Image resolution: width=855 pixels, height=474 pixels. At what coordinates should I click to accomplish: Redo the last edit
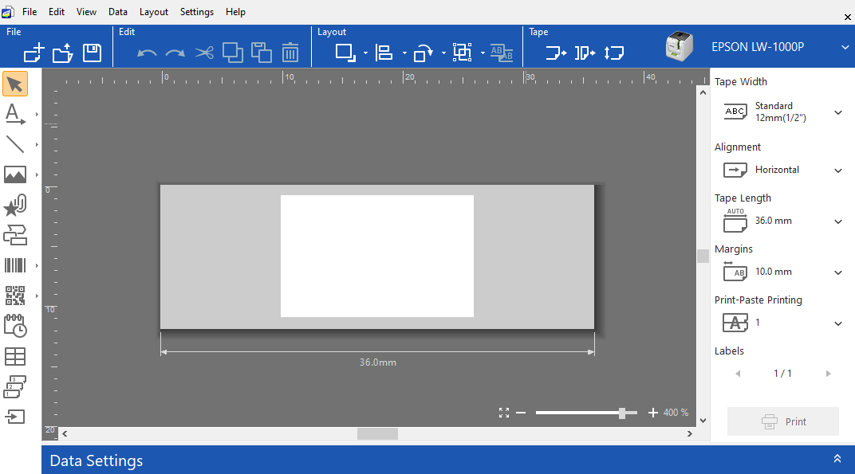[175, 53]
